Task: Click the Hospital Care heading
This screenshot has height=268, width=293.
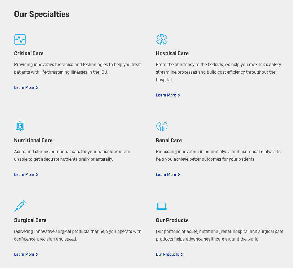Action: (x=172, y=53)
